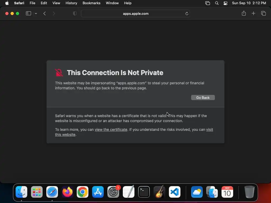Click the date and time clock

(x=249, y=3)
